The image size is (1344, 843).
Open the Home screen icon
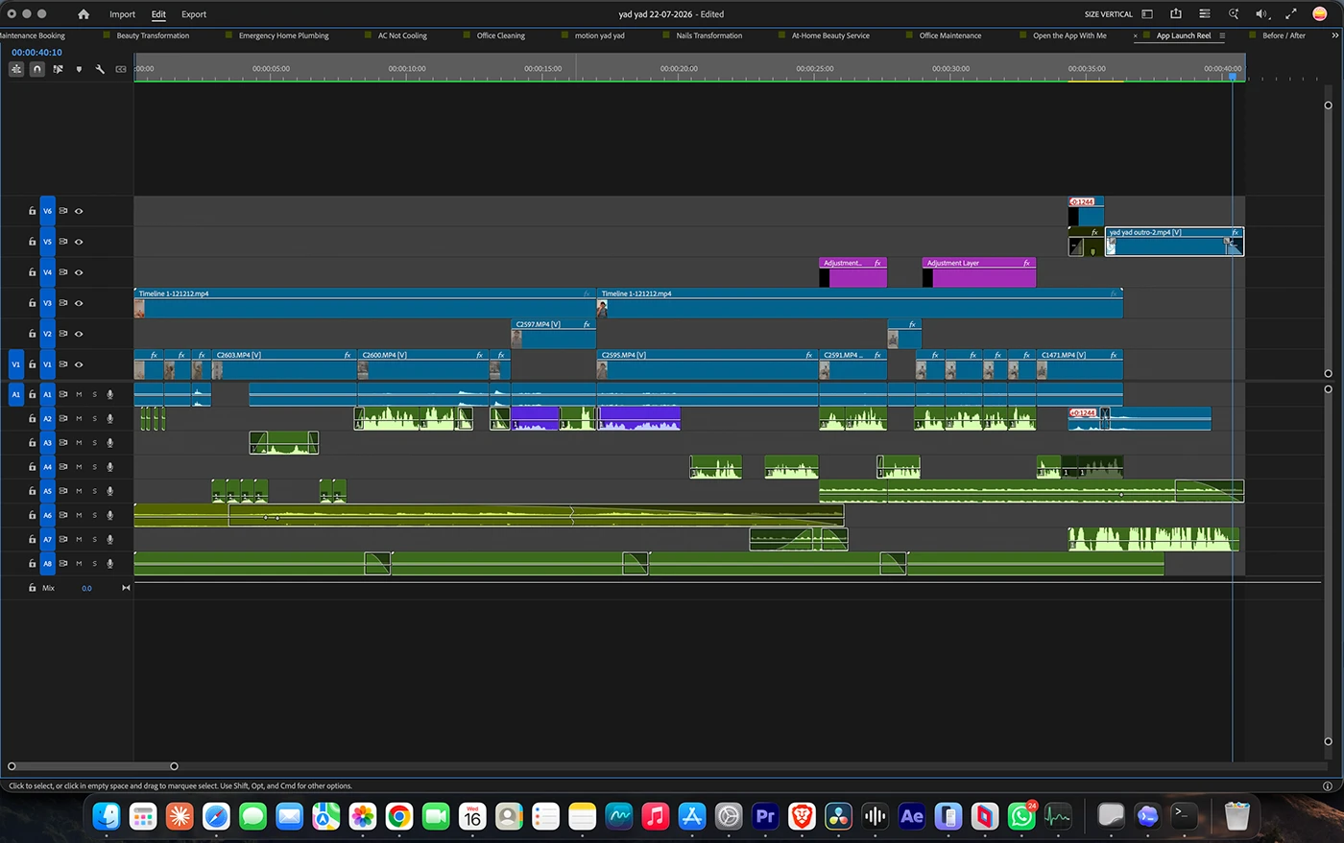[x=84, y=14]
